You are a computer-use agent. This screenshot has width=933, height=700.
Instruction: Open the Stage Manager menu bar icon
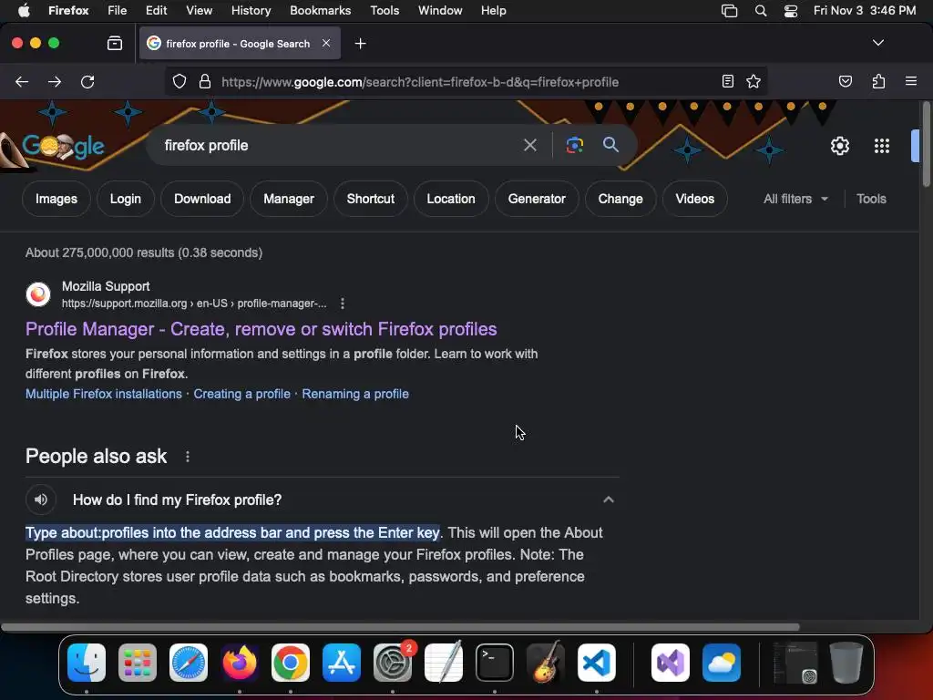point(729,11)
